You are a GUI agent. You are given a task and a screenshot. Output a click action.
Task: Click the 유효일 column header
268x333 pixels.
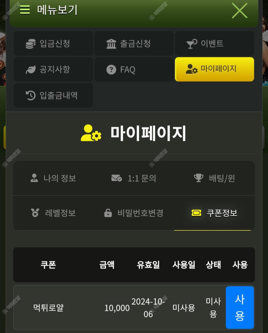click(x=148, y=265)
